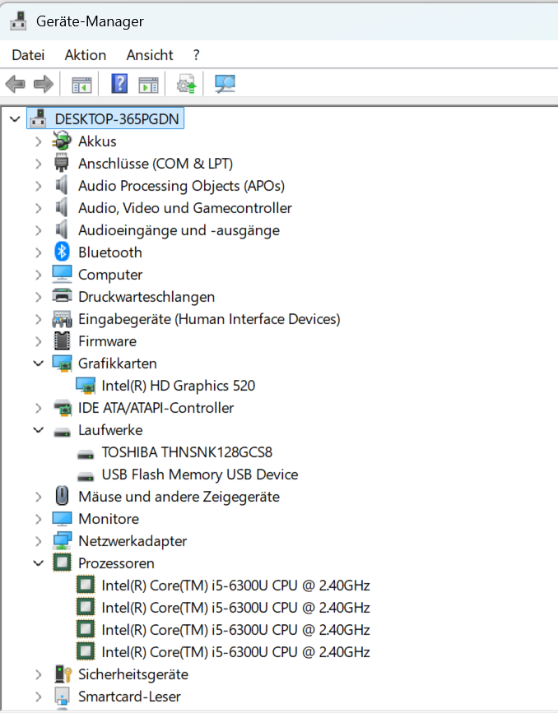
Task: Select the Smartcard-Leser label
Action: 129,697
